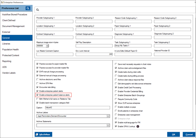Check Archive claim status response files
Screen dimensions: 196x138
(x=116, y=79)
